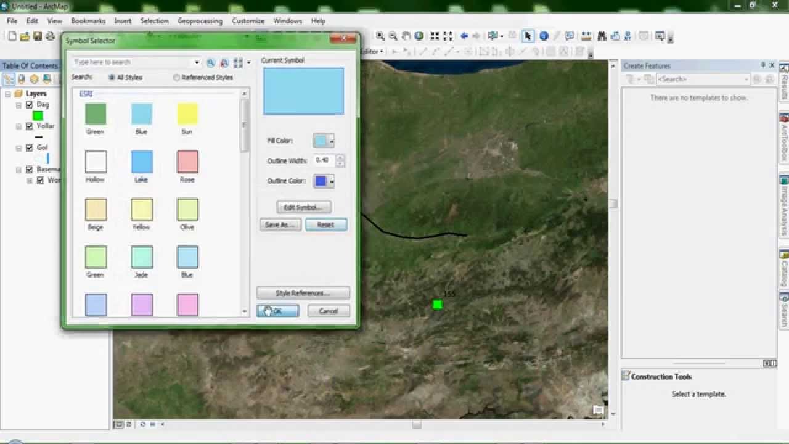The image size is (789, 444).
Task: Pick the Jade symbol swatch
Action: pos(141,257)
